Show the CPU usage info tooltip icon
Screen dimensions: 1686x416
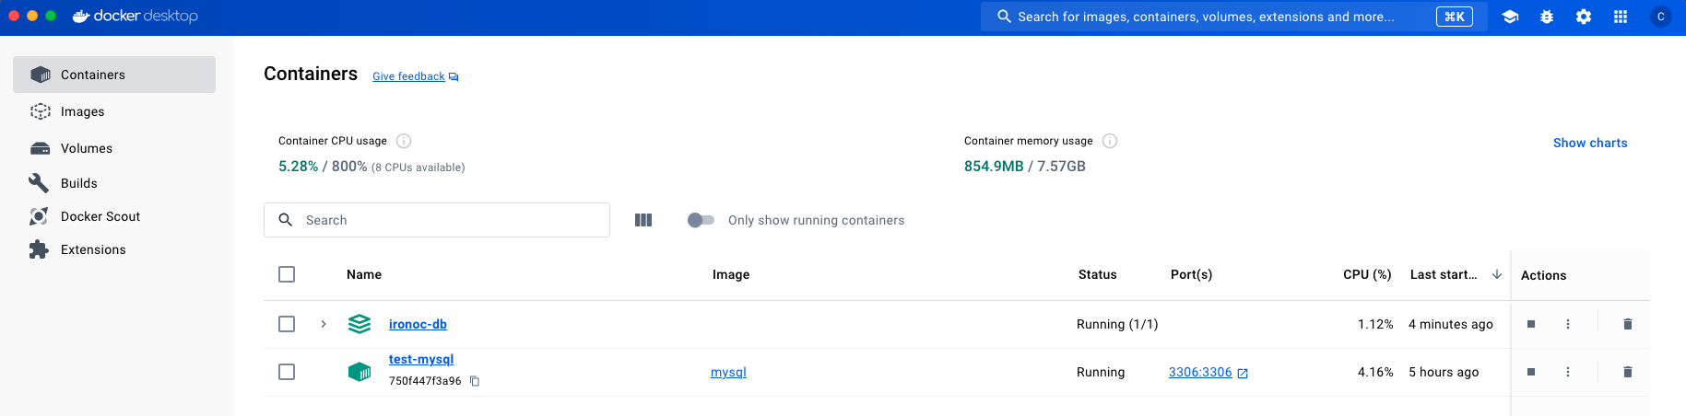tap(404, 141)
